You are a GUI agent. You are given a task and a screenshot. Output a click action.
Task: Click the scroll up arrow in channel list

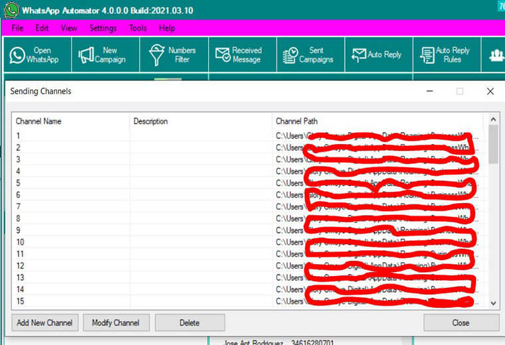pyautogui.click(x=493, y=119)
